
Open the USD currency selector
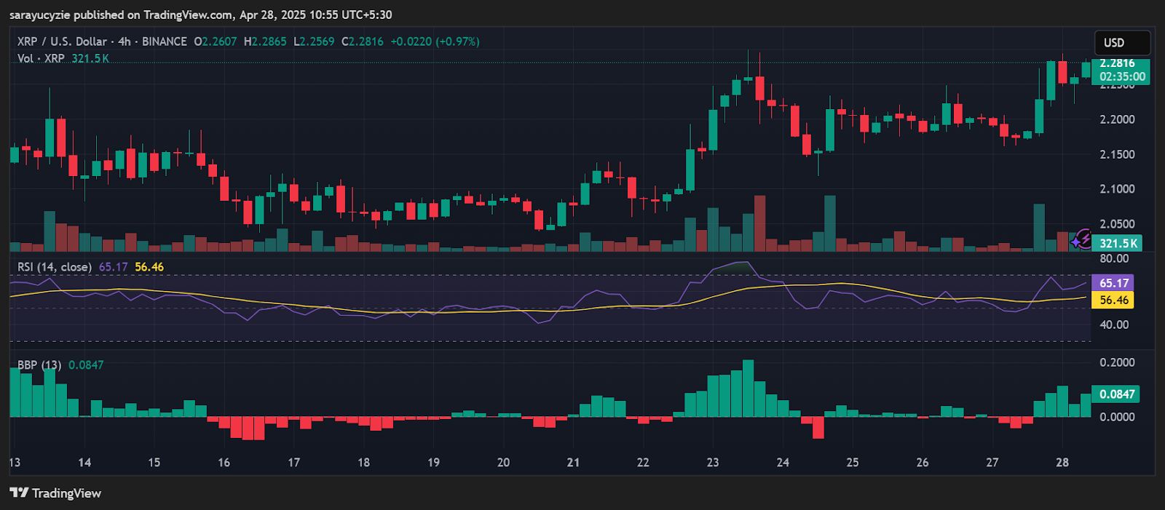point(1122,43)
